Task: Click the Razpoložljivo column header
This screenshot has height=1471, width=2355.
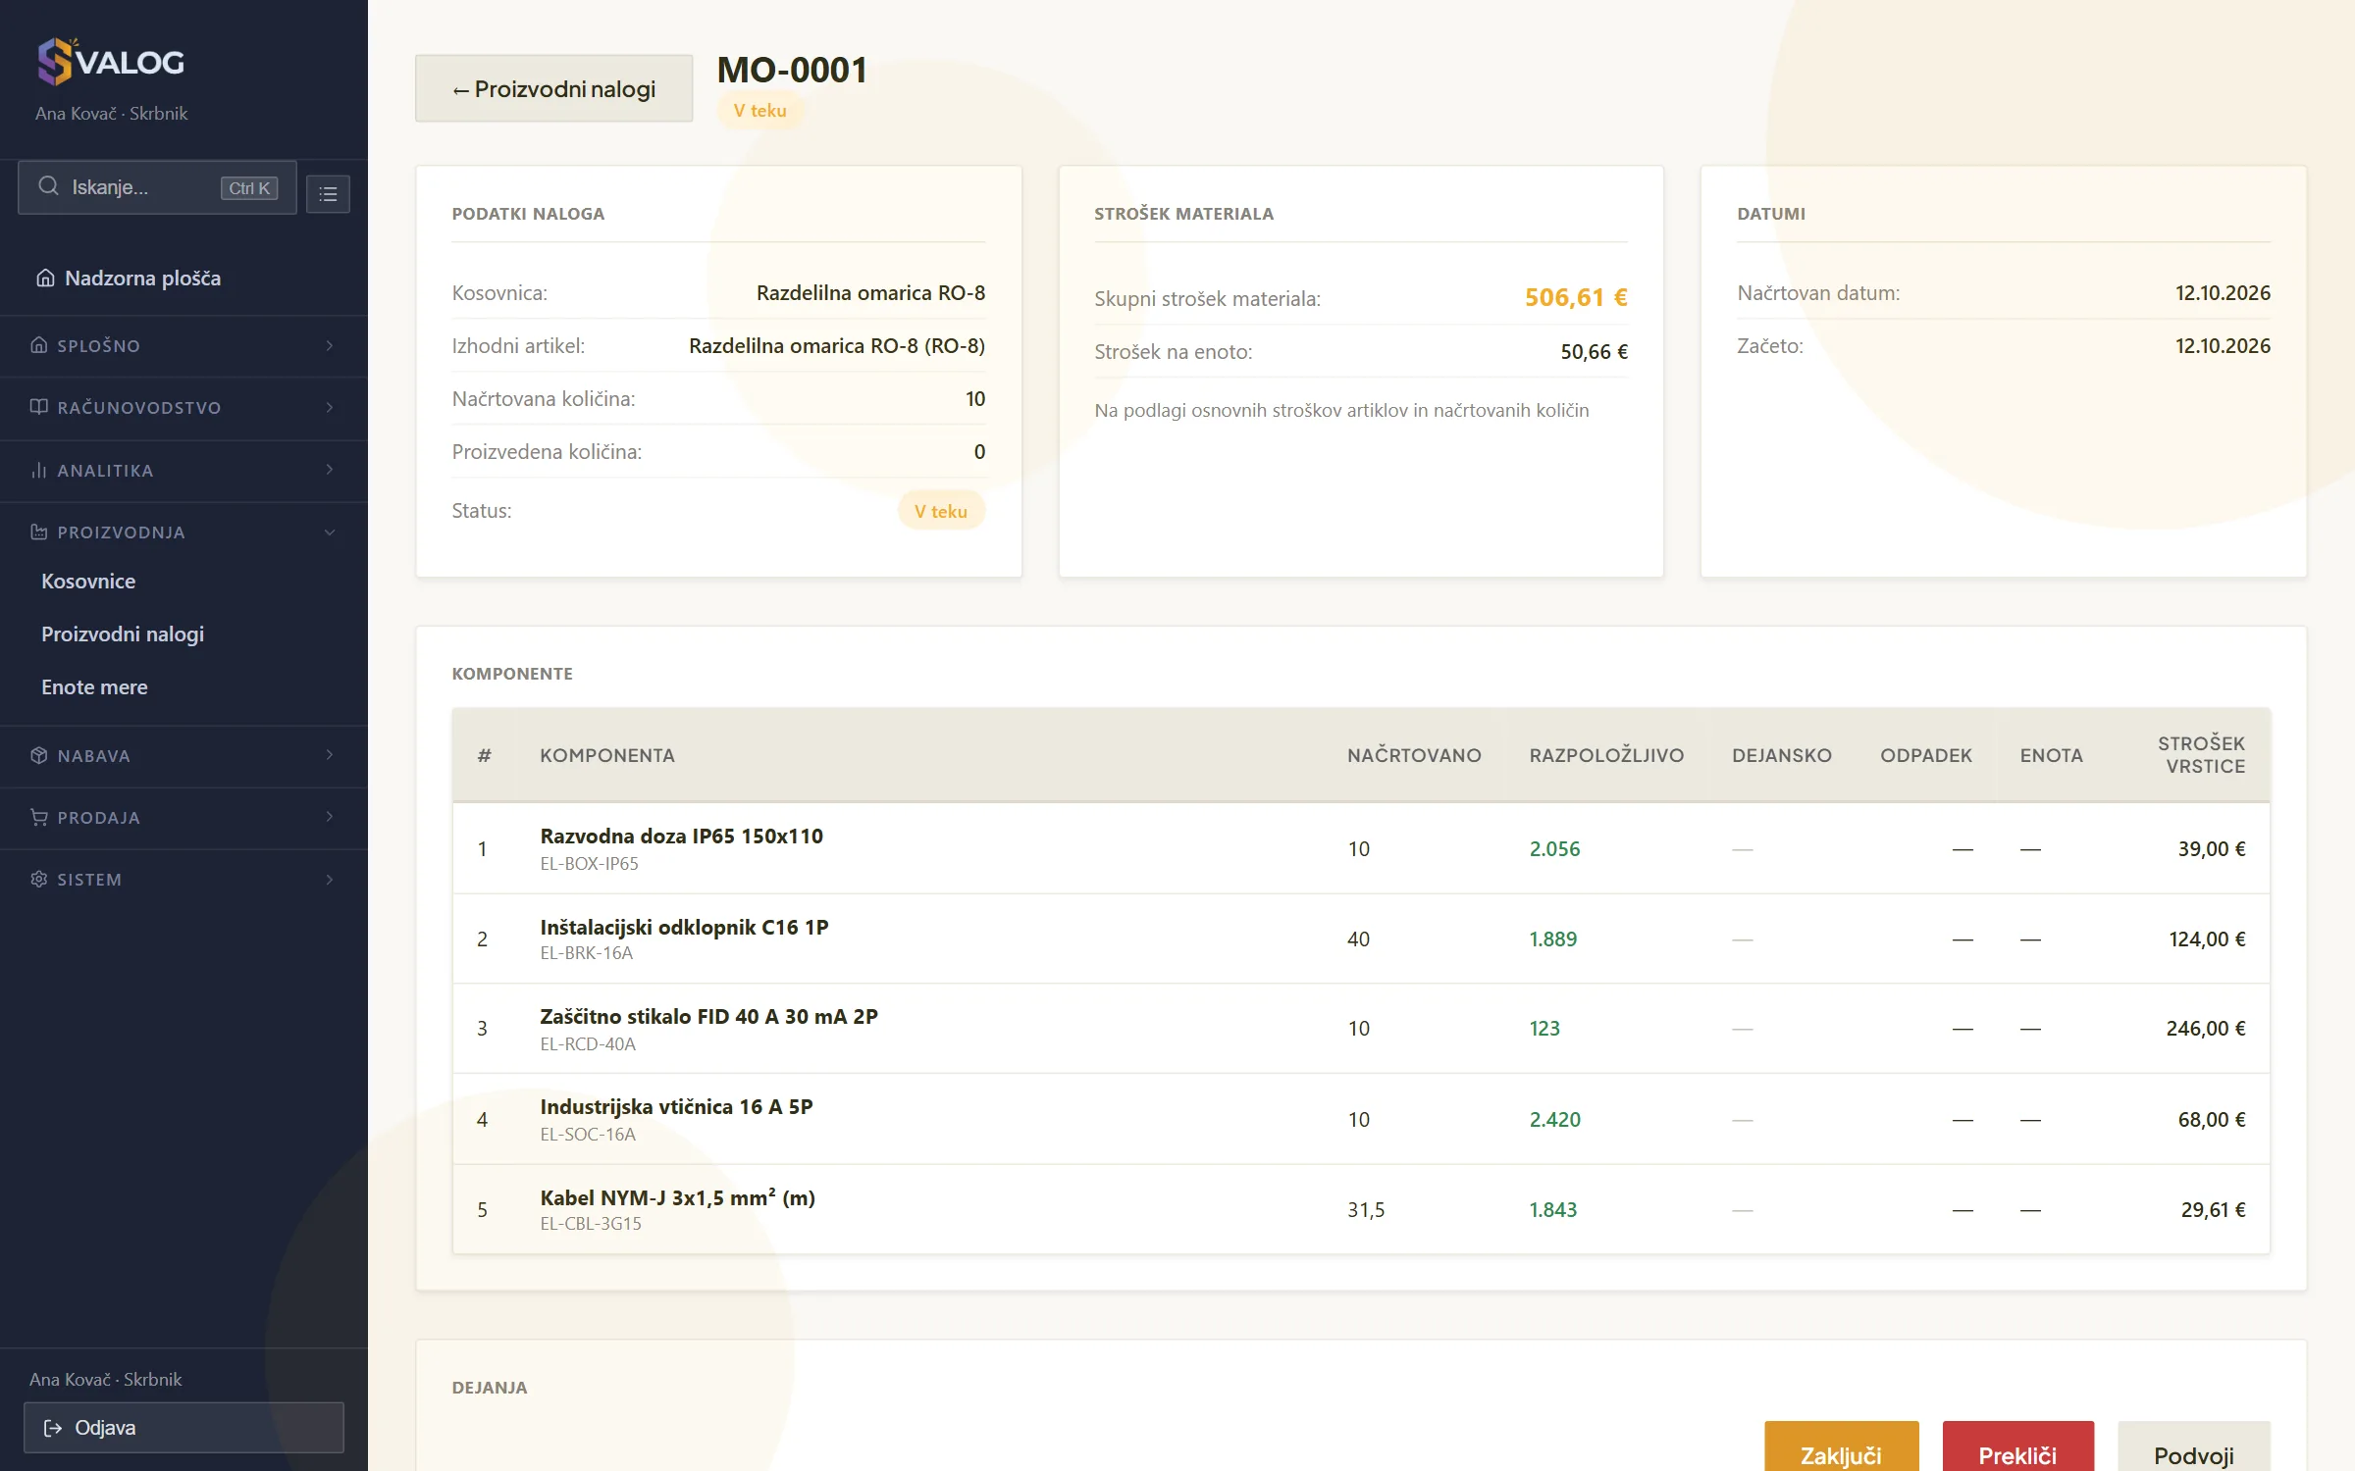Action: click(1606, 755)
